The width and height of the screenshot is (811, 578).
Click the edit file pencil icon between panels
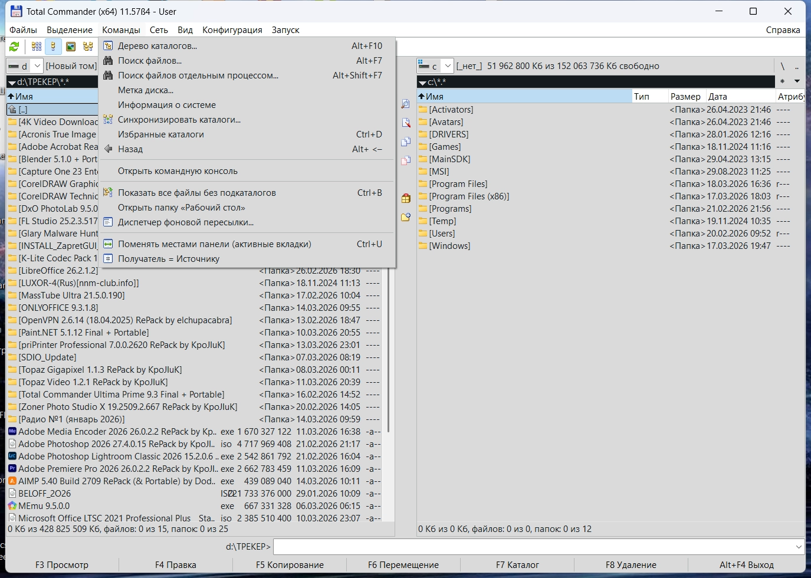click(406, 123)
